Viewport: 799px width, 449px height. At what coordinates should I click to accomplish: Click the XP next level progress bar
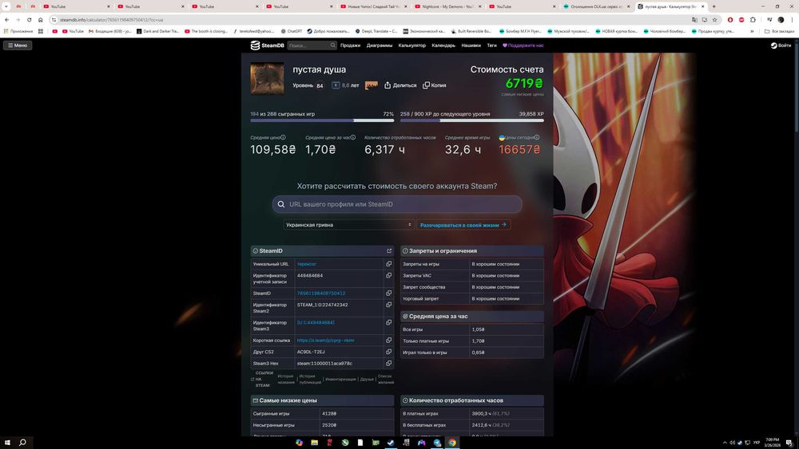coord(472,120)
